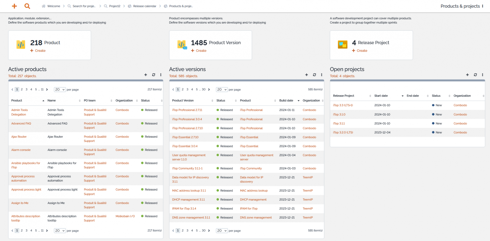Viewport: 490px width, 241px height.
Task: Open Active versions list options menu
Action: (322, 75)
